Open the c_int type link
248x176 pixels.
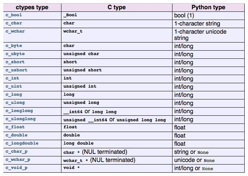(13, 78)
